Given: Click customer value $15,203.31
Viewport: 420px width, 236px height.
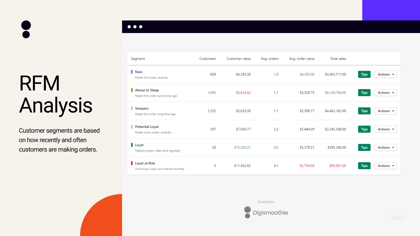Looking at the screenshot, I should [242, 148].
